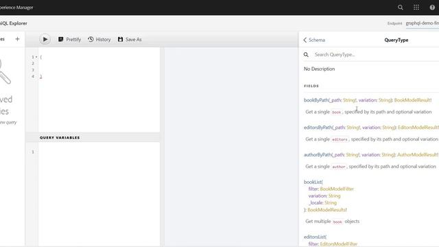Open the editorsList field documentation
Viewport: 439px width, 247px height.
[315, 237]
